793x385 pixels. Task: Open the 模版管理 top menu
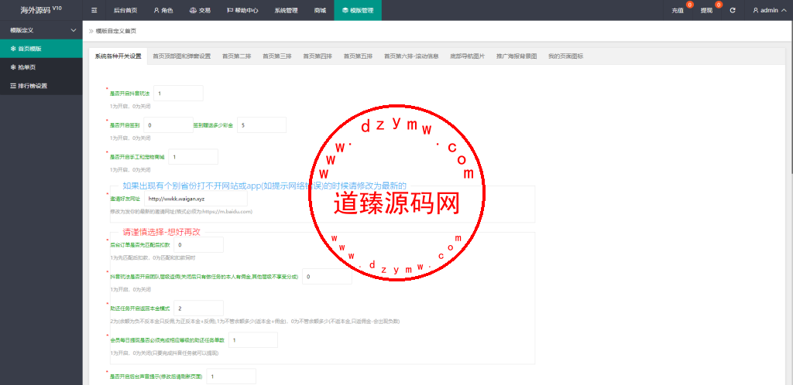coord(358,10)
